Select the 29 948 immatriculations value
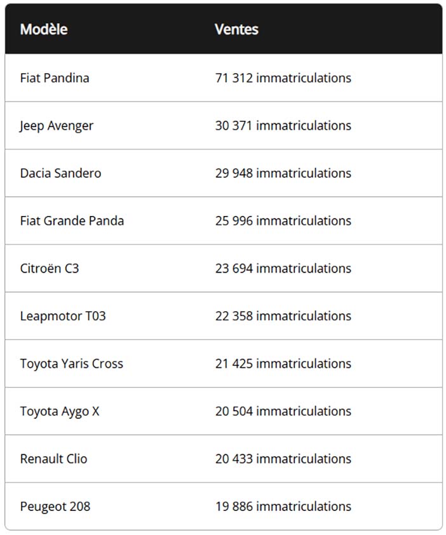Image resolution: width=446 pixels, height=535 pixels. pyautogui.click(x=283, y=173)
